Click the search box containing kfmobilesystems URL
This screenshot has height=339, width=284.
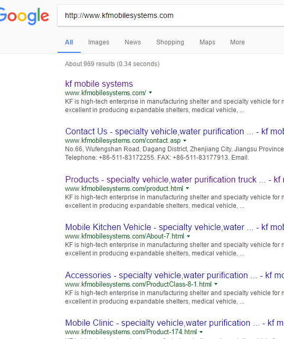(x=171, y=15)
